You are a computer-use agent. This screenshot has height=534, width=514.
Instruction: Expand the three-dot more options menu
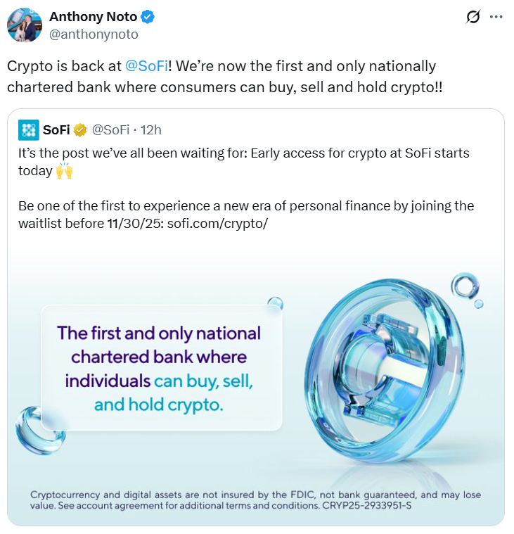[496, 18]
